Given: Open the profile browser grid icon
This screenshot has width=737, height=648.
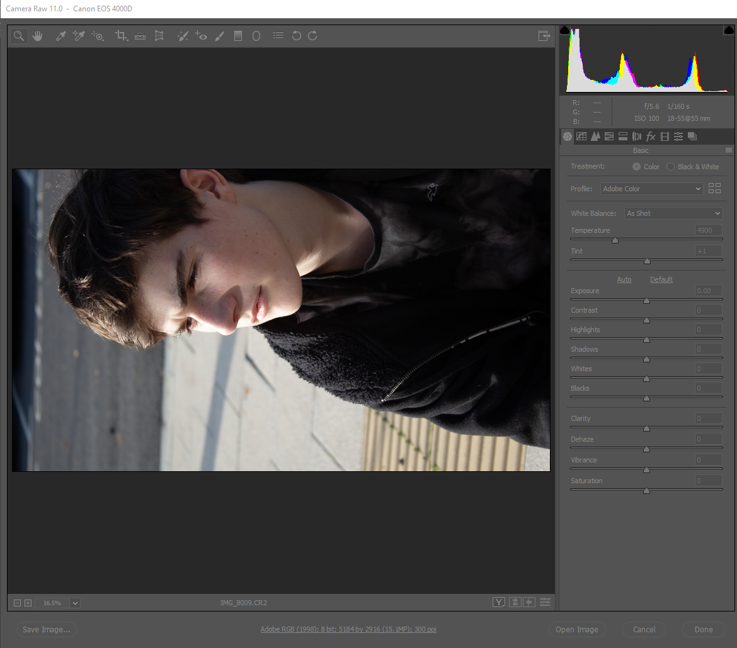Looking at the screenshot, I should point(714,188).
